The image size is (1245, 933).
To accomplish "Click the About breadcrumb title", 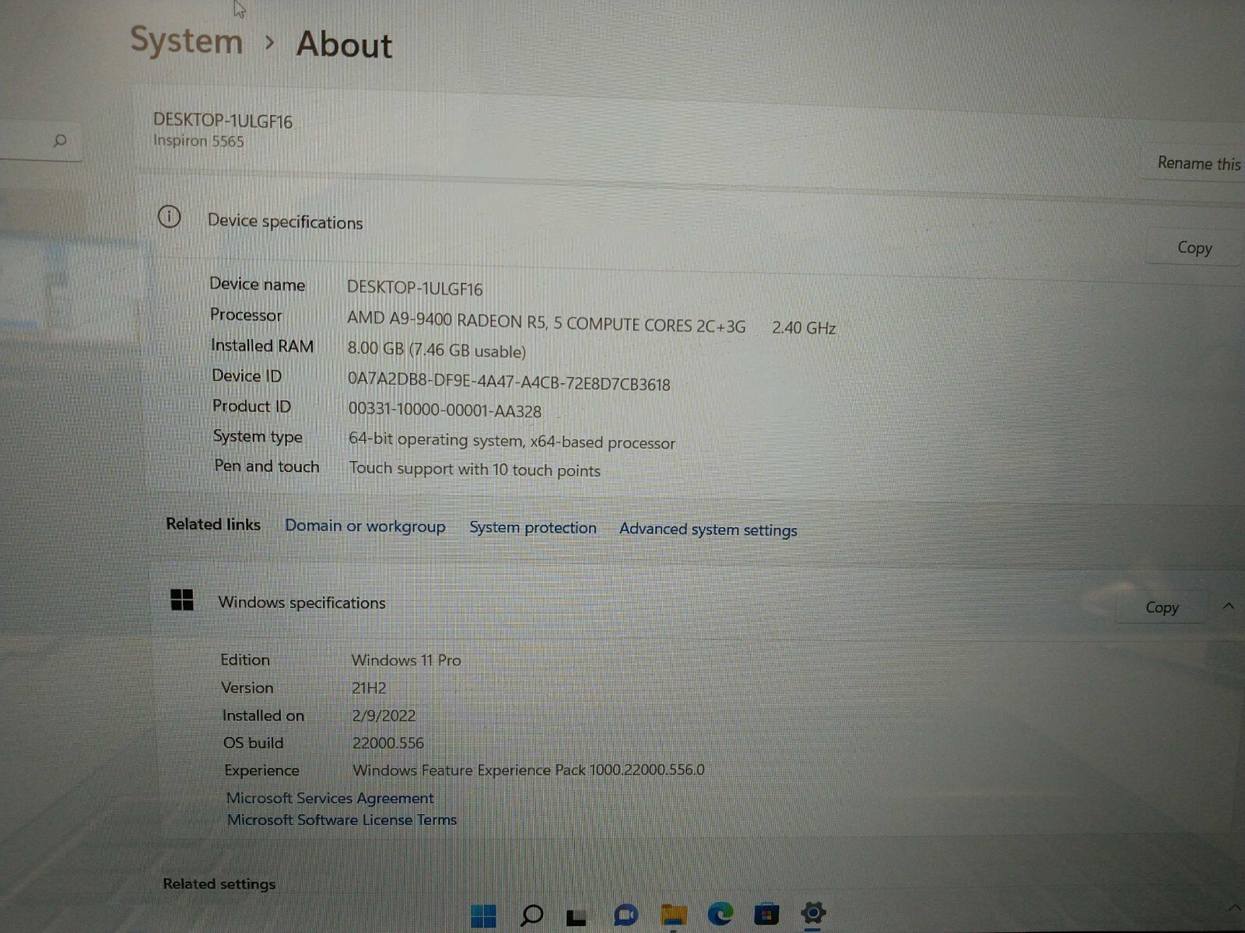I will coord(344,44).
